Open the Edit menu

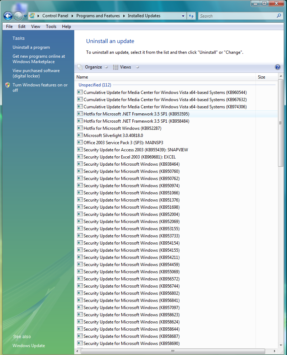click(x=22, y=27)
